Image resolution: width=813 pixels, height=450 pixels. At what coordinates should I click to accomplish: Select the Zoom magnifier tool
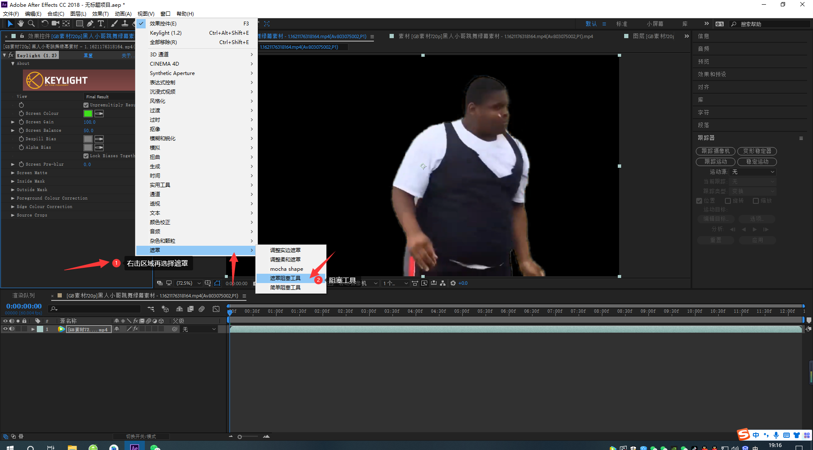coord(31,24)
